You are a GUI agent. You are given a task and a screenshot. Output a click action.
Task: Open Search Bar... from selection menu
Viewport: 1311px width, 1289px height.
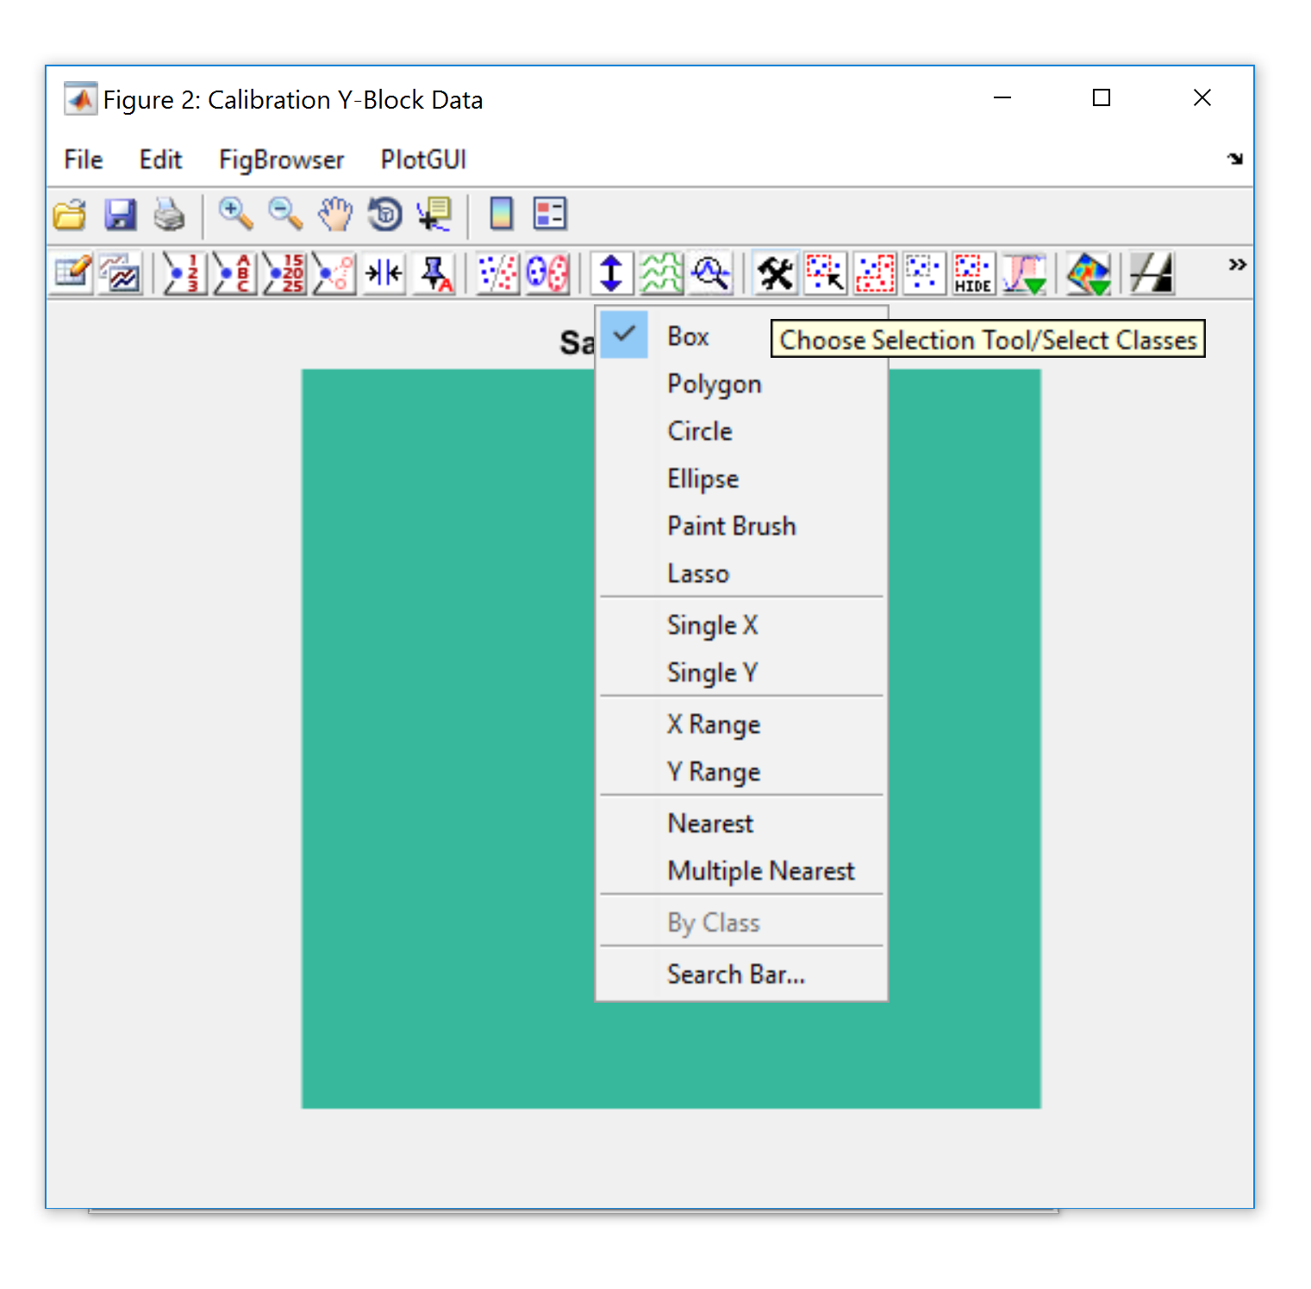pos(735,974)
